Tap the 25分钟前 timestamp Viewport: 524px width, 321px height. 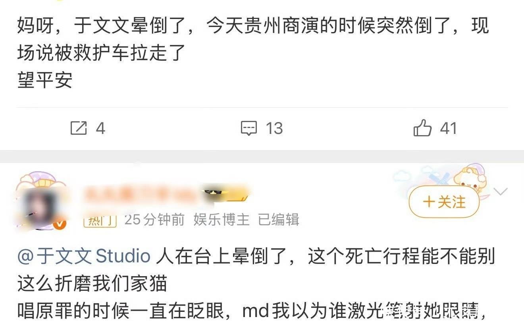pos(154,220)
